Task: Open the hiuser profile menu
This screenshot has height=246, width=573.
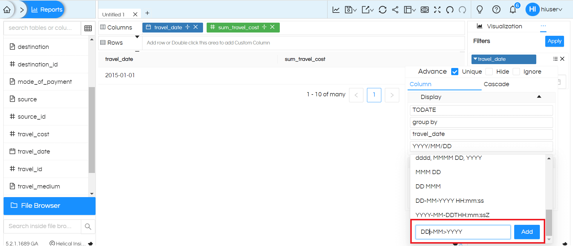Action: click(x=544, y=9)
